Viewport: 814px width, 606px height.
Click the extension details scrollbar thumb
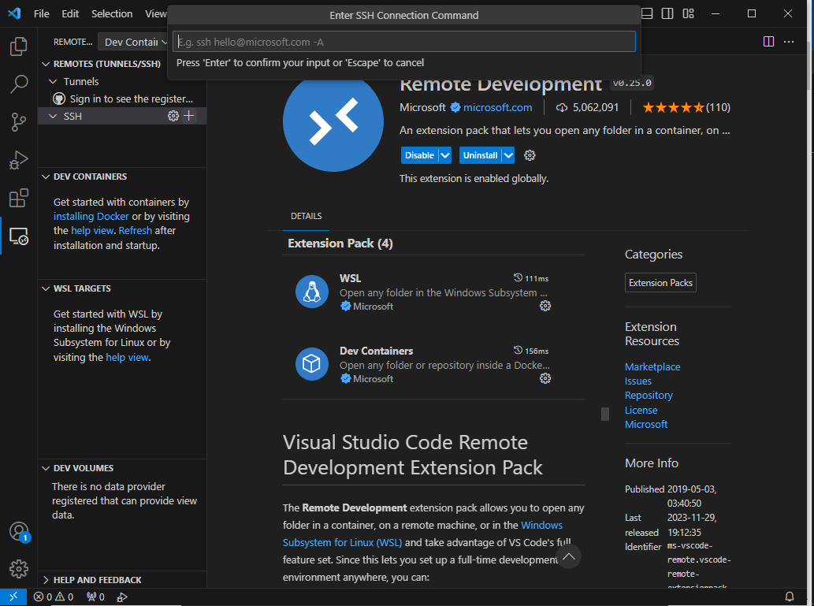605,414
